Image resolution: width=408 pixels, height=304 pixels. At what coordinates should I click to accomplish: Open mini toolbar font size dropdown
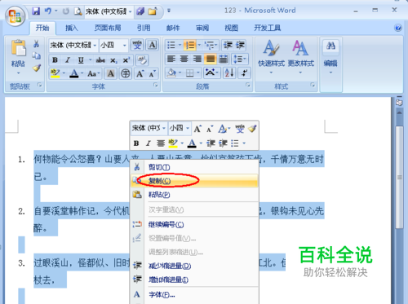188,128
